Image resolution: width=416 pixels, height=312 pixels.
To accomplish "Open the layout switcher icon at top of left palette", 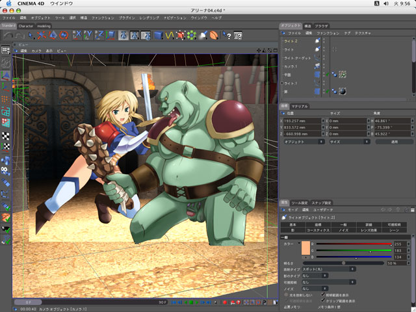I will (x=6, y=50).
